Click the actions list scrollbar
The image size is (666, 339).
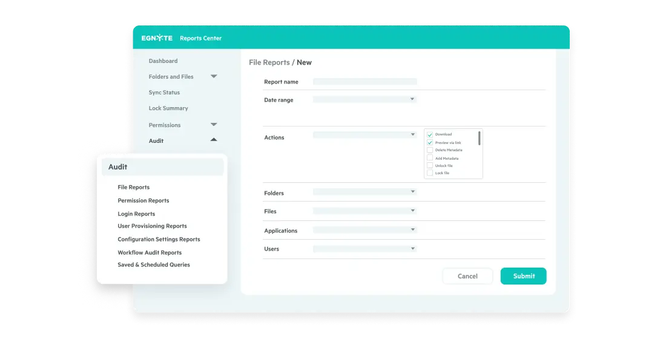click(x=480, y=138)
